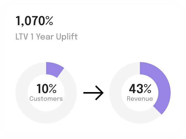This screenshot has width=186, height=139.
Task: Click the Customers label
Action: [46, 98]
